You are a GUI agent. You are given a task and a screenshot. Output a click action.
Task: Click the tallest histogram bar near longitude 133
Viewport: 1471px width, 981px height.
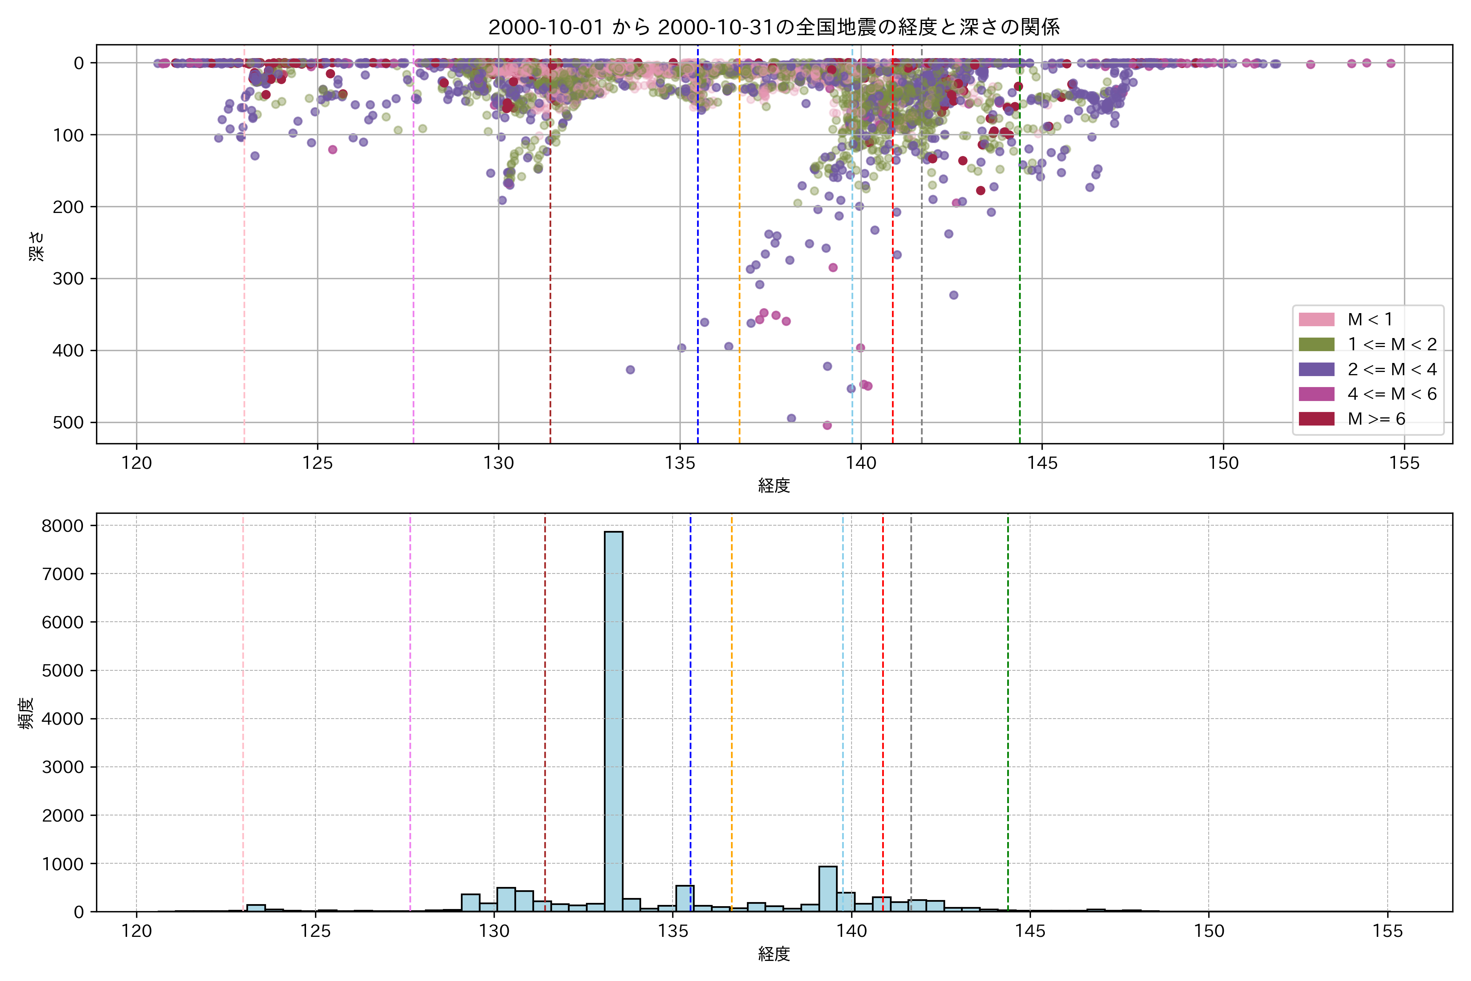614,719
